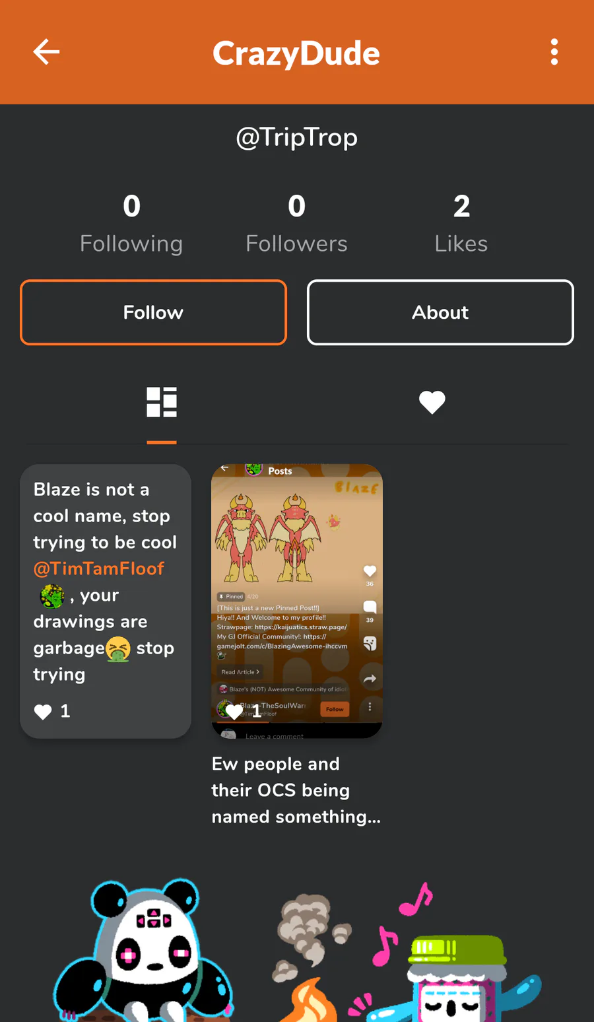This screenshot has width=594, height=1022.
Task: Like the image post heart overlay
Action: pos(234,711)
